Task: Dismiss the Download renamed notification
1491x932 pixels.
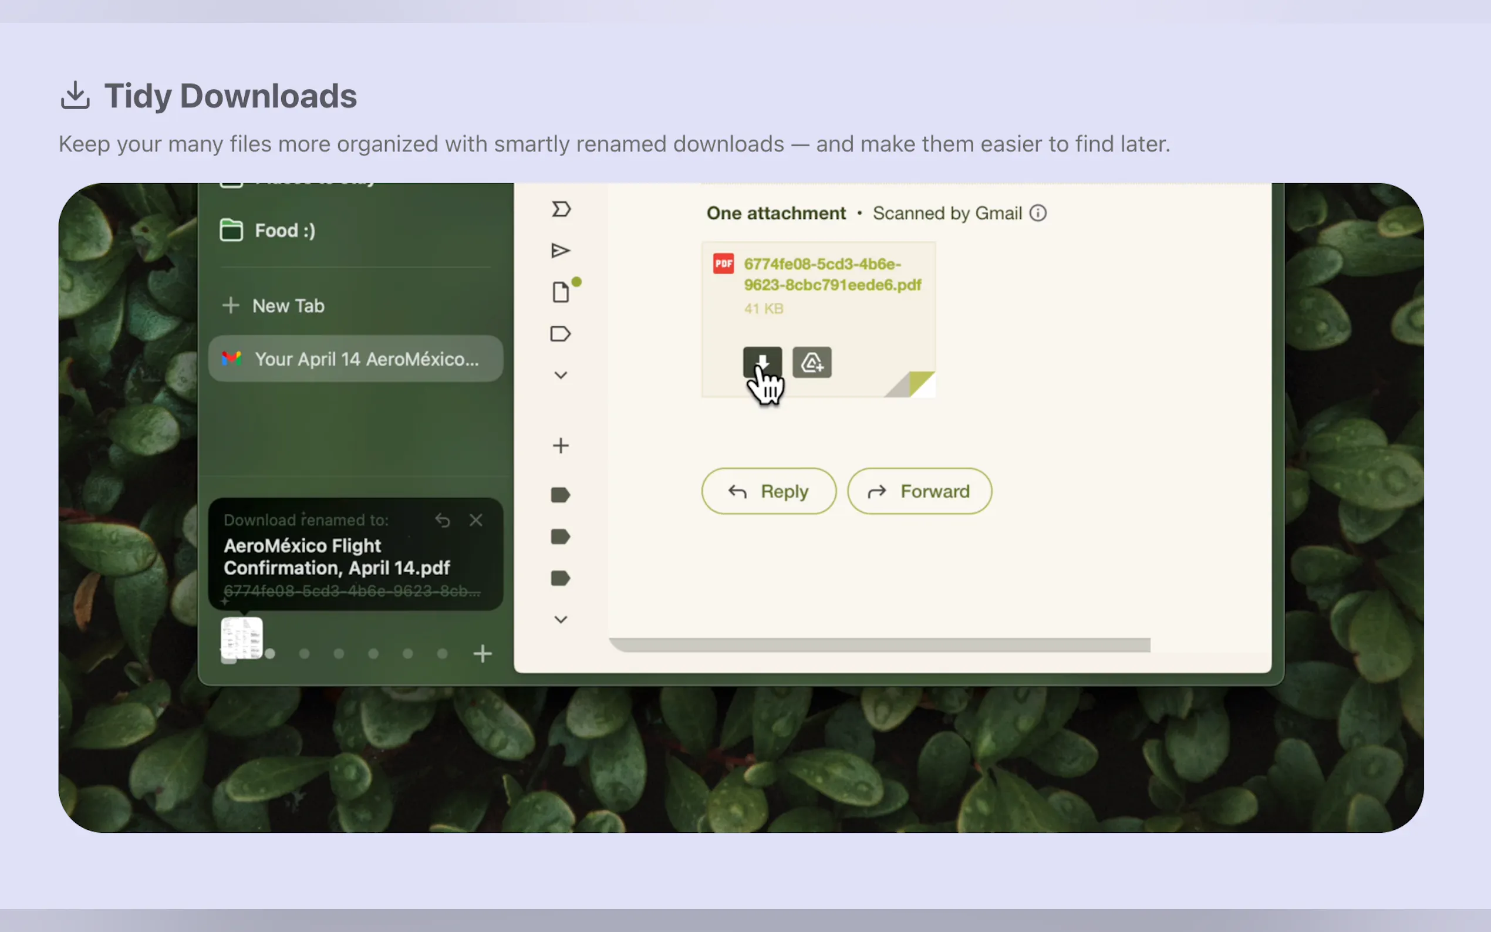Action: pos(475,520)
